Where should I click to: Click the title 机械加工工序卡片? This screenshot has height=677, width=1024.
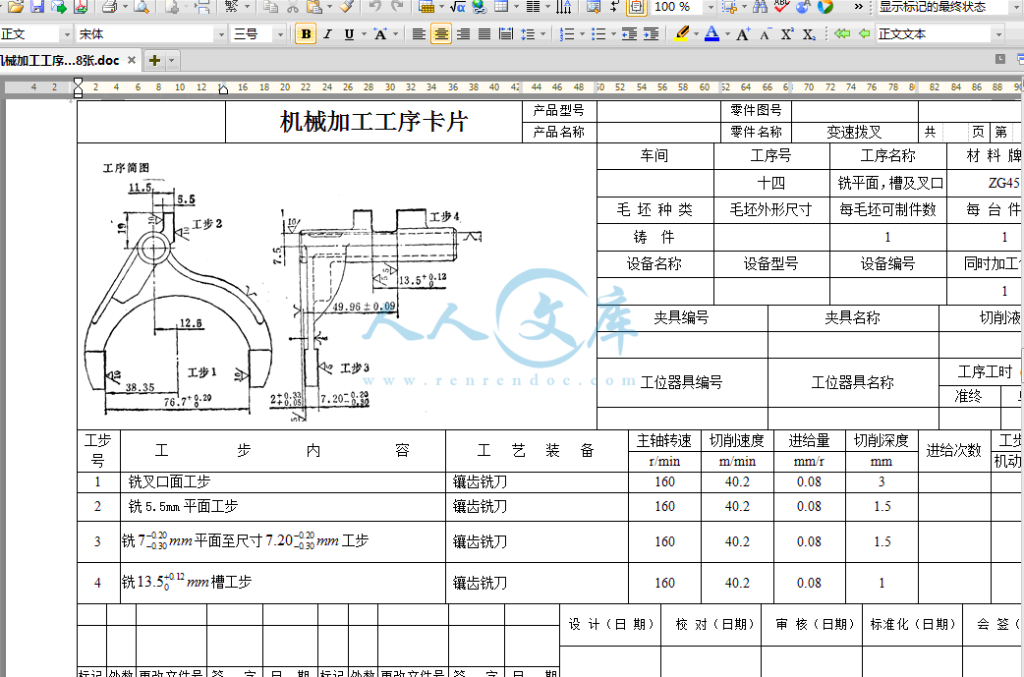tap(373, 122)
